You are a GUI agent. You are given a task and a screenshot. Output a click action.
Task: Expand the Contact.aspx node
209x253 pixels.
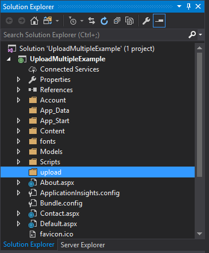pos(18,214)
